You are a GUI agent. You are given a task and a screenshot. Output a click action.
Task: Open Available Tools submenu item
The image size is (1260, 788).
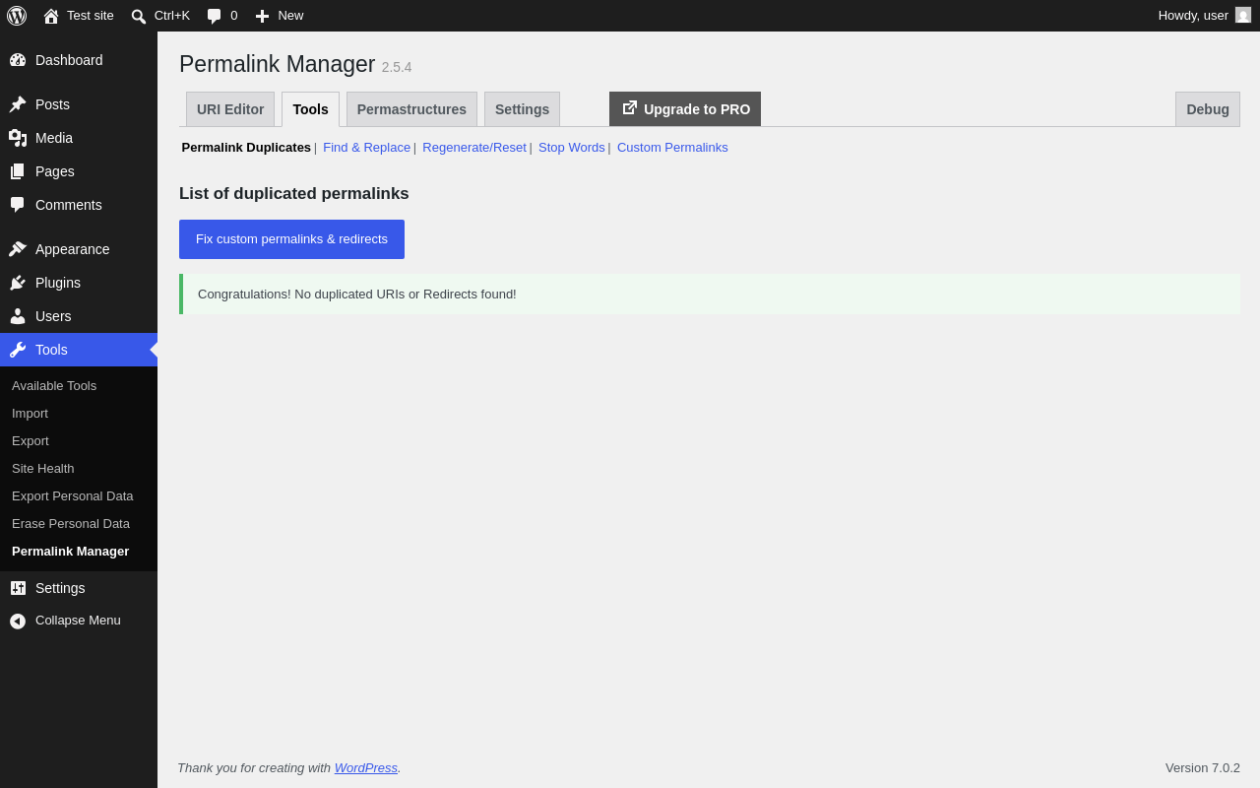(54, 386)
